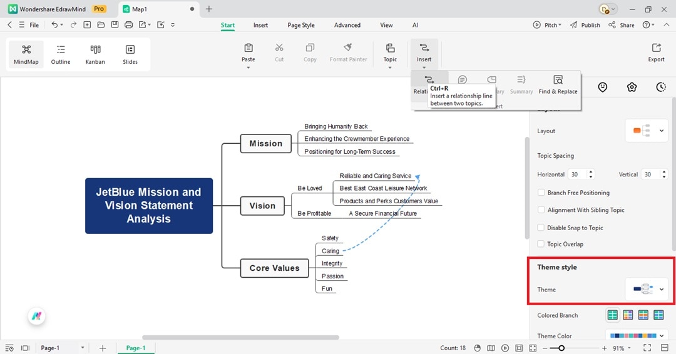Click the Redo arrow icon
This screenshot has width=676, height=354.
(x=73, y=25)
